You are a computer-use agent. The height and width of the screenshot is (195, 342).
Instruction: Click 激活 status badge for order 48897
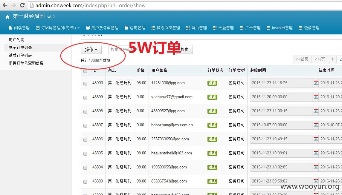[212, 125]
